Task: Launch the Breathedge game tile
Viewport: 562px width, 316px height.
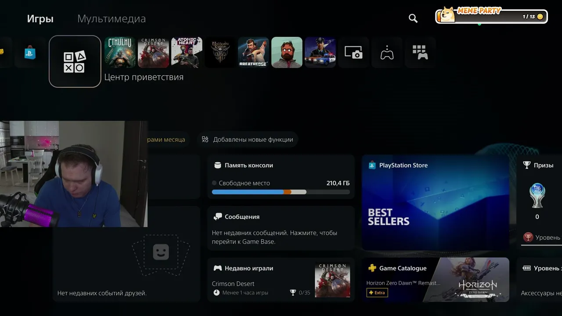Action: click(x=254, y=52)
